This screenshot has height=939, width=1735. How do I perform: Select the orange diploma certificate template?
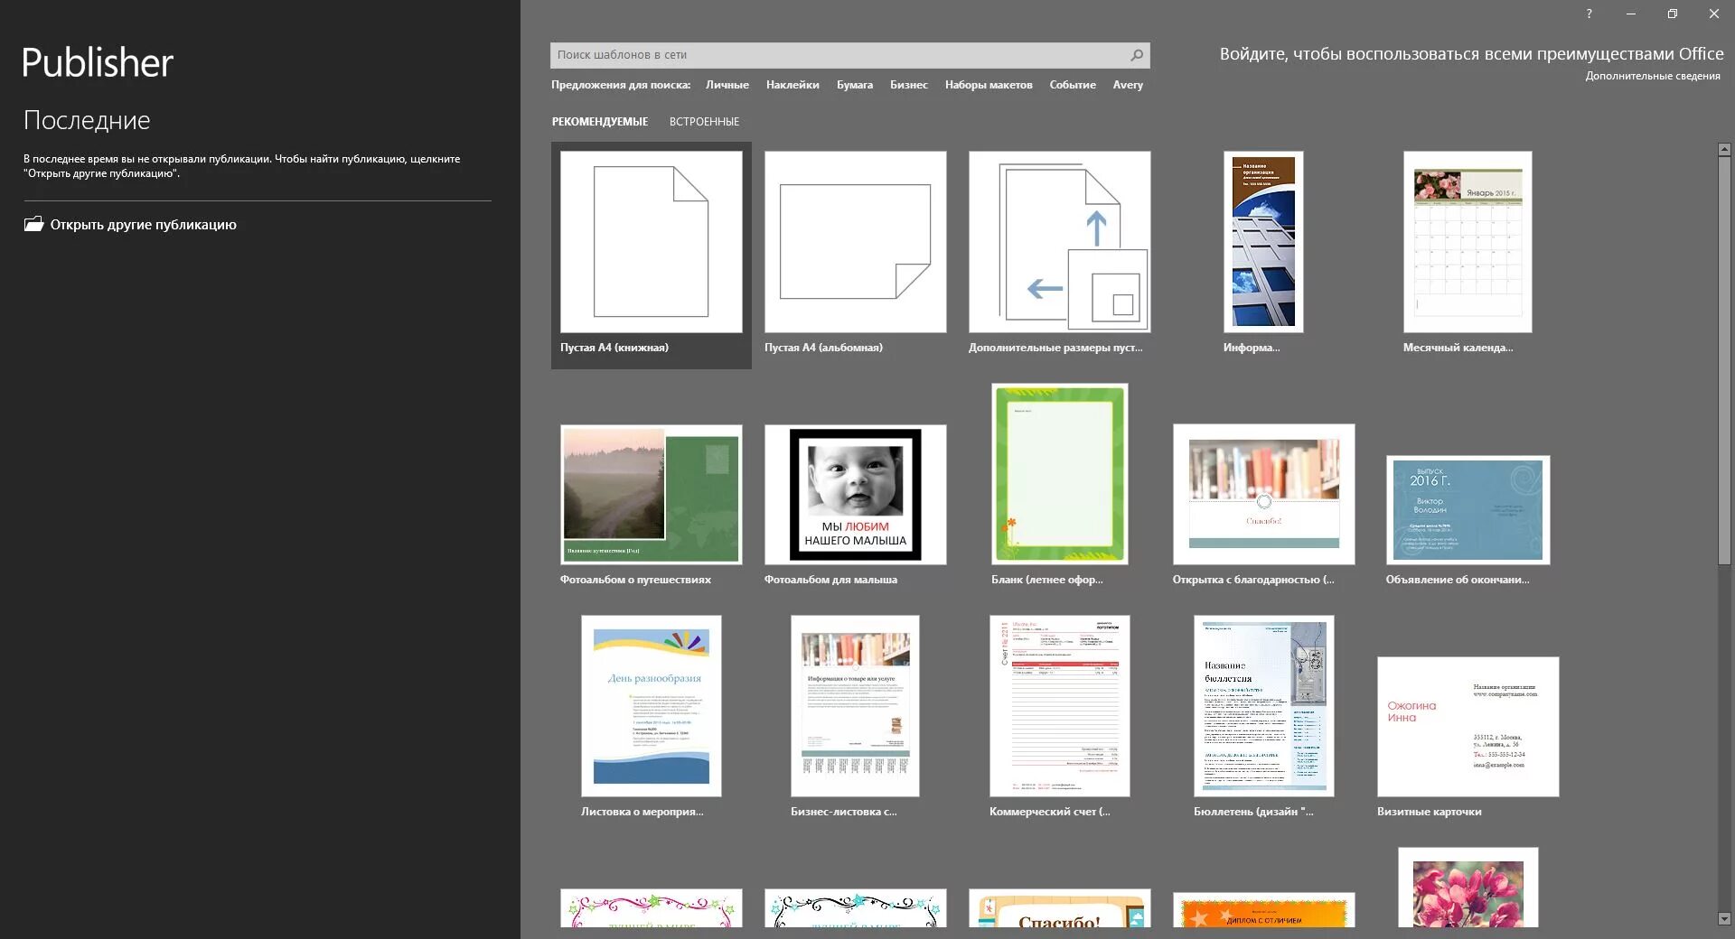tap(1264, 910)
